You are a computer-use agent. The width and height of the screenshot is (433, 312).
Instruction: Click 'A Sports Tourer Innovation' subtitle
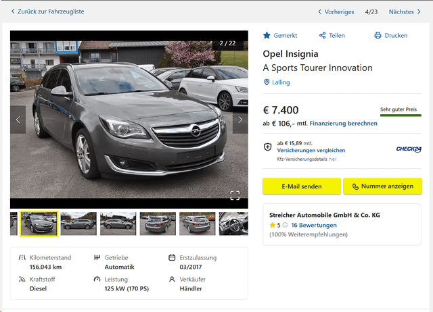coord(317,68)
